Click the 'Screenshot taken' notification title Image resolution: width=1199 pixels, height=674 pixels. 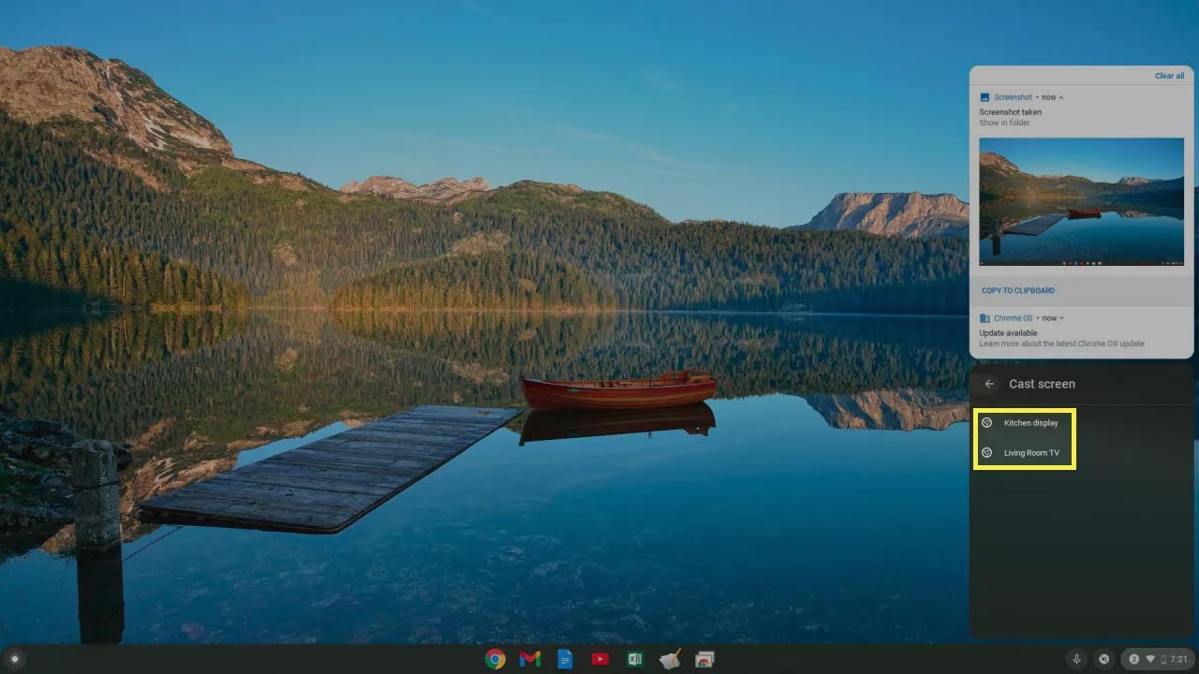pos(1010,112)
